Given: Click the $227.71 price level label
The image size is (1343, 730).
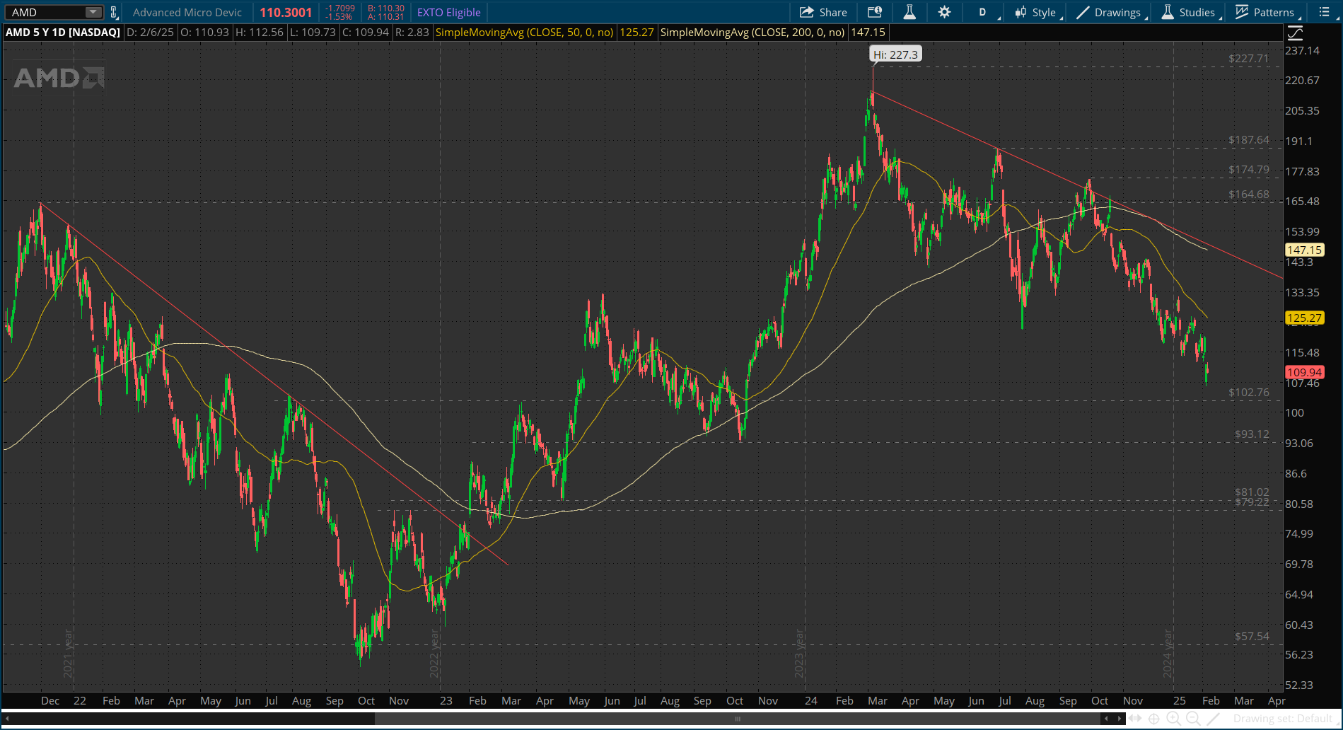Looking at the screenshot, I should pos(1249,58).
